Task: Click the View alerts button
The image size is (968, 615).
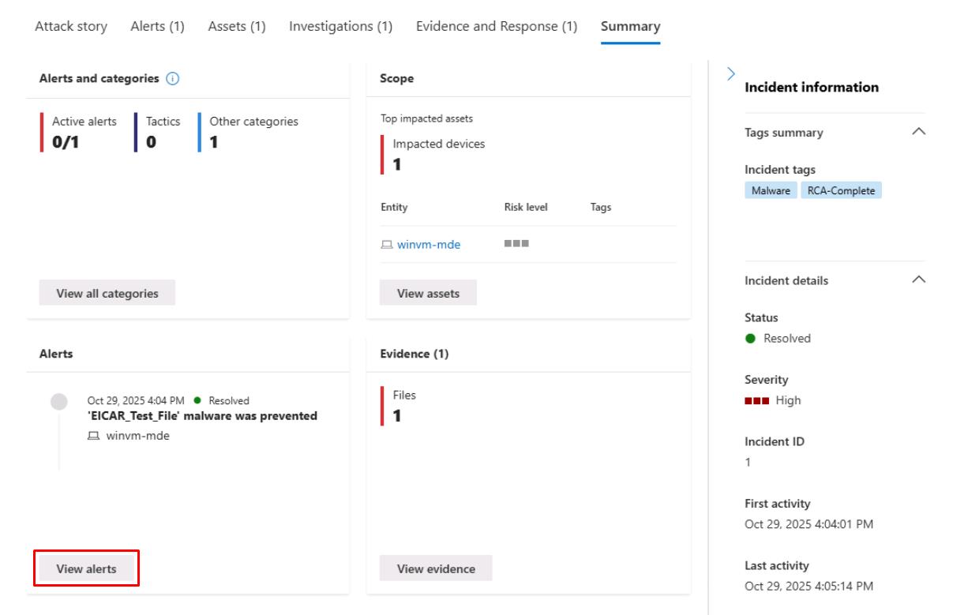Action: click(x=86, y=568)
